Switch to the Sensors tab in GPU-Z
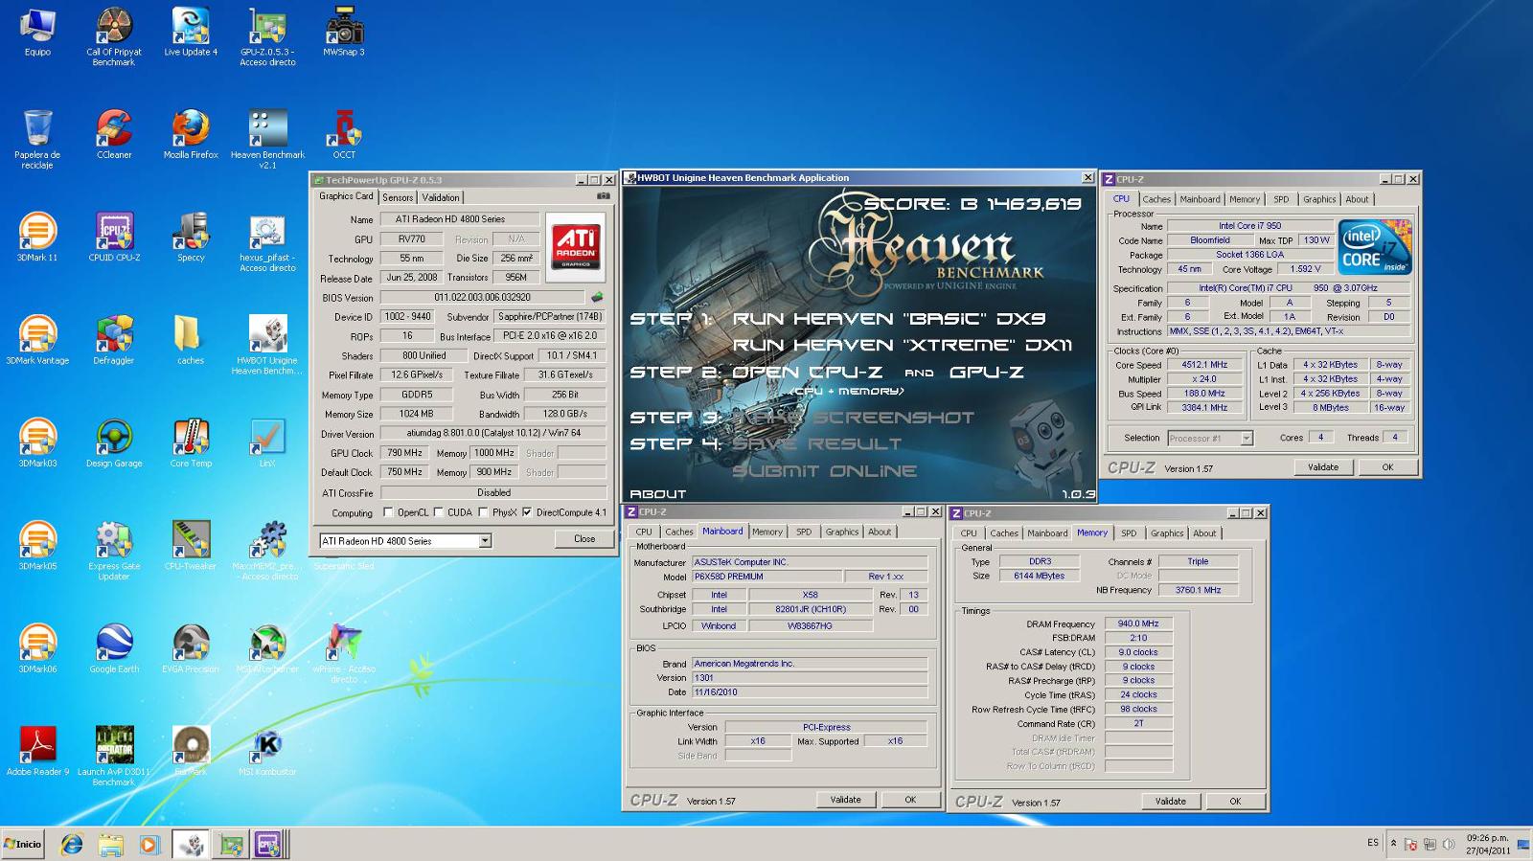The height and width of the screenshot is (861, 1533). click(398, 197)
